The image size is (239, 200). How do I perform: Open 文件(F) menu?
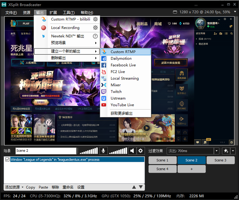(x=11, y=13)
